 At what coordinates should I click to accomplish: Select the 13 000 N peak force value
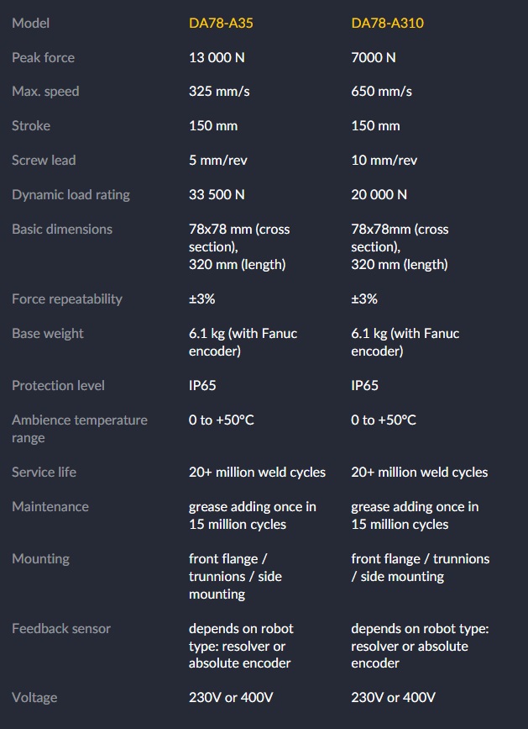pos(218,57)
